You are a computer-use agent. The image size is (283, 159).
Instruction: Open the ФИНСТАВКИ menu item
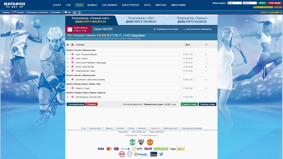point(178,5)
